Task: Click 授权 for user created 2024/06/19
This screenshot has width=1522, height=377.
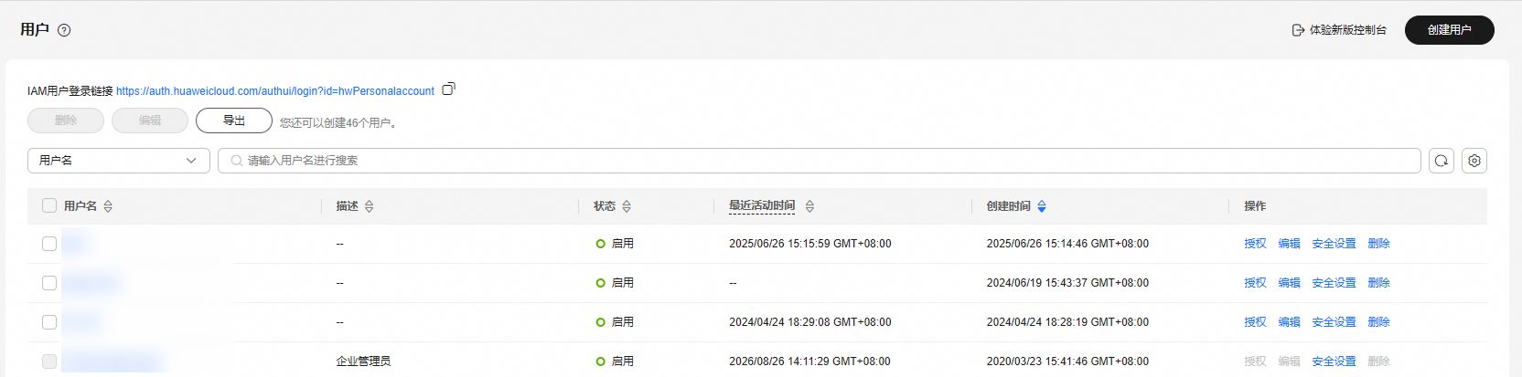Action: [x=1255, y=283]
